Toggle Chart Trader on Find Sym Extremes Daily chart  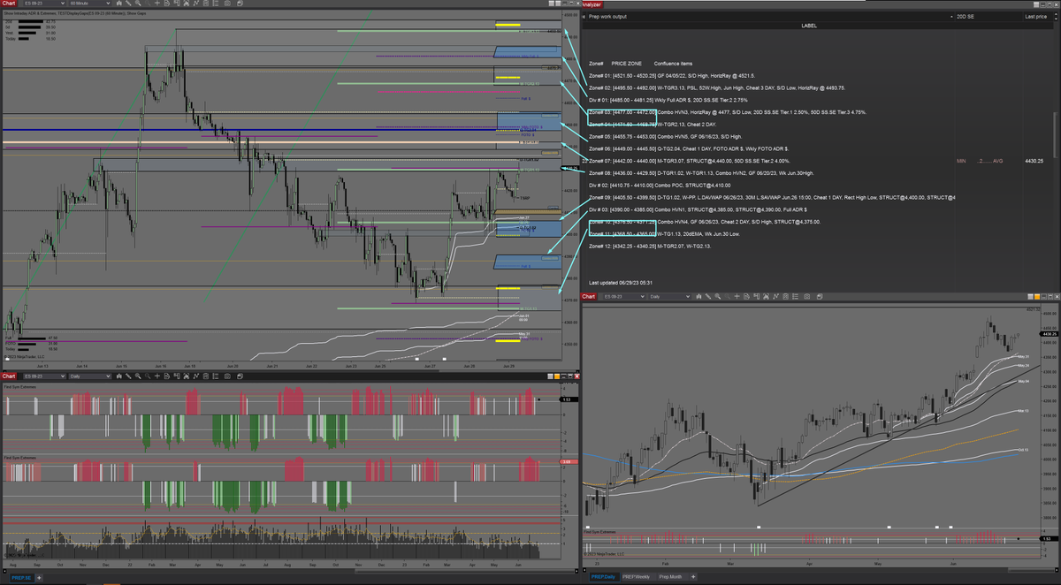click(x=177, y=376)
